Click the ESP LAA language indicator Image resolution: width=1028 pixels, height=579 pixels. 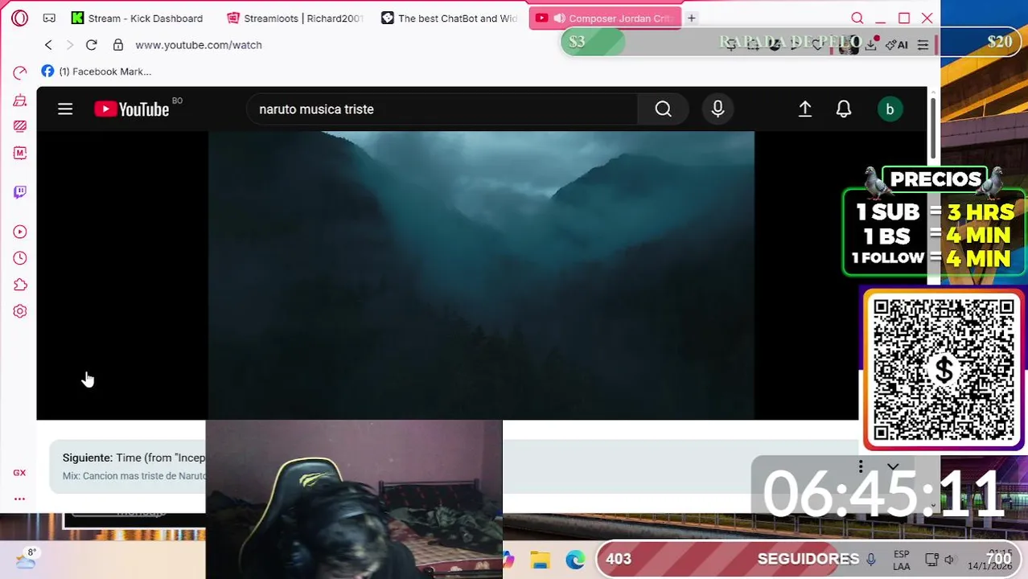pos(902,560)
